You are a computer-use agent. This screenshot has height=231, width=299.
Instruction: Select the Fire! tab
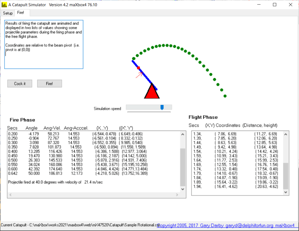[x=21, y=13]
